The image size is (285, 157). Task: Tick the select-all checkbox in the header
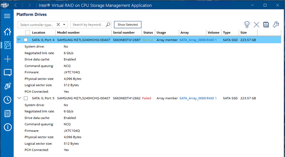pyautogui.click(x=27, y=32)
